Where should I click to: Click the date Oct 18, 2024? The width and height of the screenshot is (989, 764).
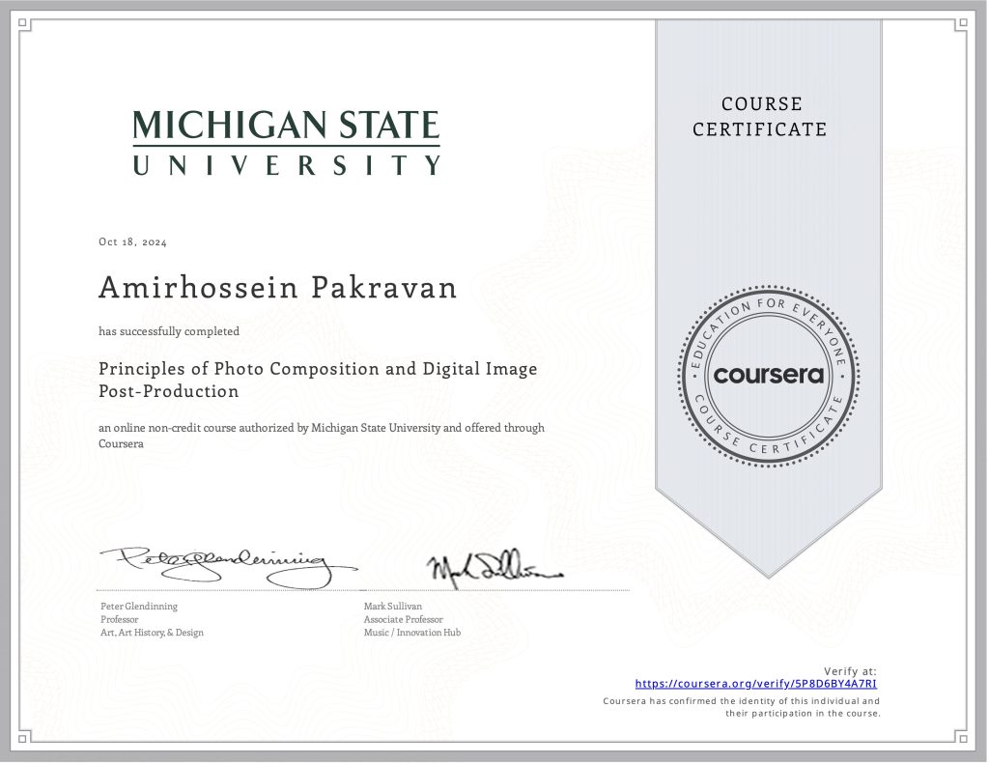click(x=132, y=242)
